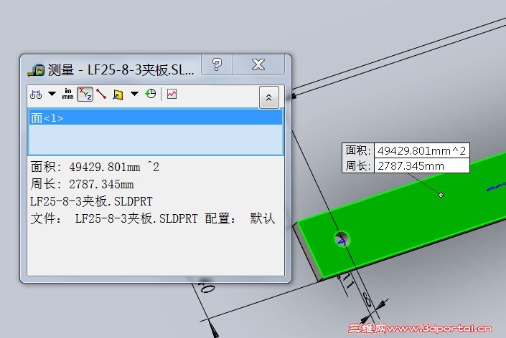Click callout leader endpoint on green face
506x338 pixels.
[441, 195]
